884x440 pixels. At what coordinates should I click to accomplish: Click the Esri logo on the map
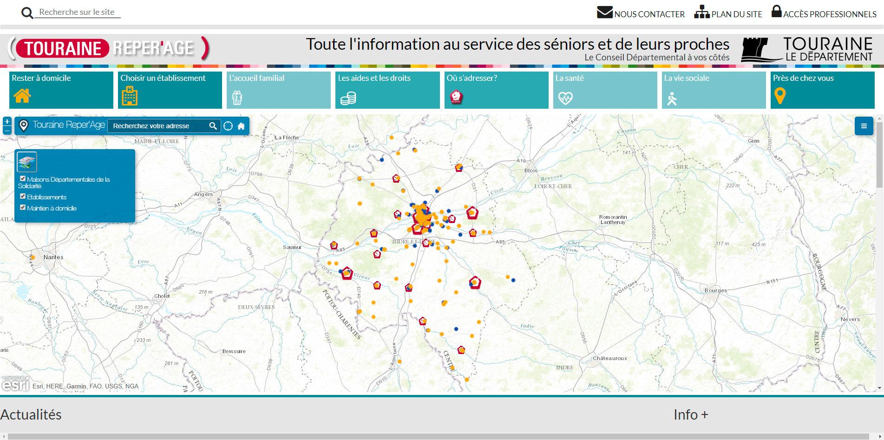click(15, 384)
